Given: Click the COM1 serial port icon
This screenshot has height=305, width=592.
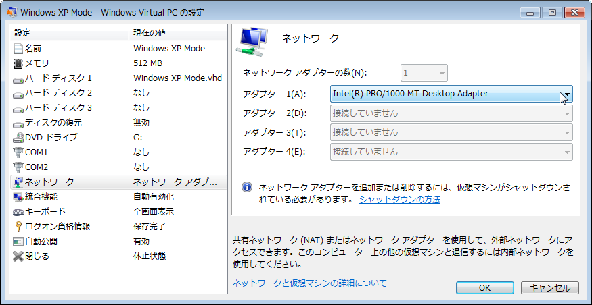Looking at the screenshot, I should coord(18,152).
